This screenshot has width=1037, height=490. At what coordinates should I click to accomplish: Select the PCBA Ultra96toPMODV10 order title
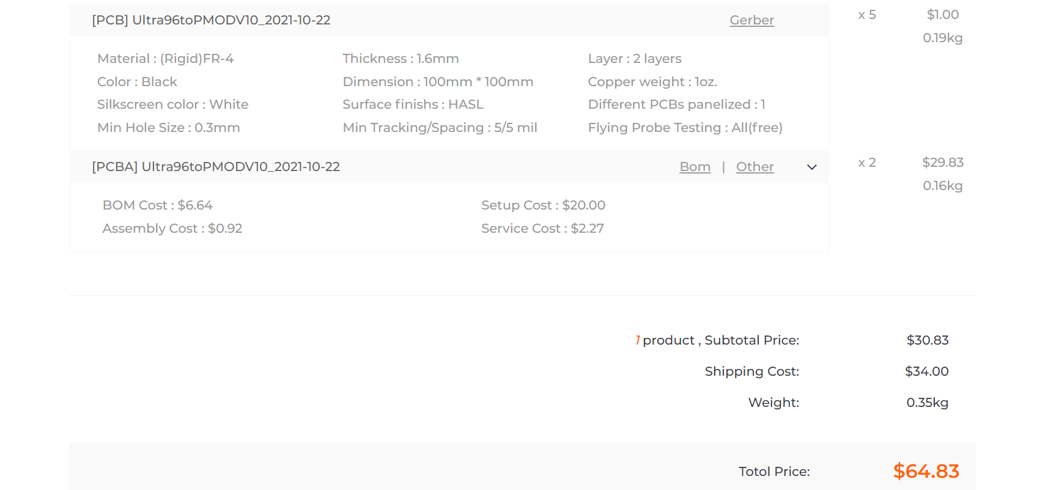click(x=216, y=167)
